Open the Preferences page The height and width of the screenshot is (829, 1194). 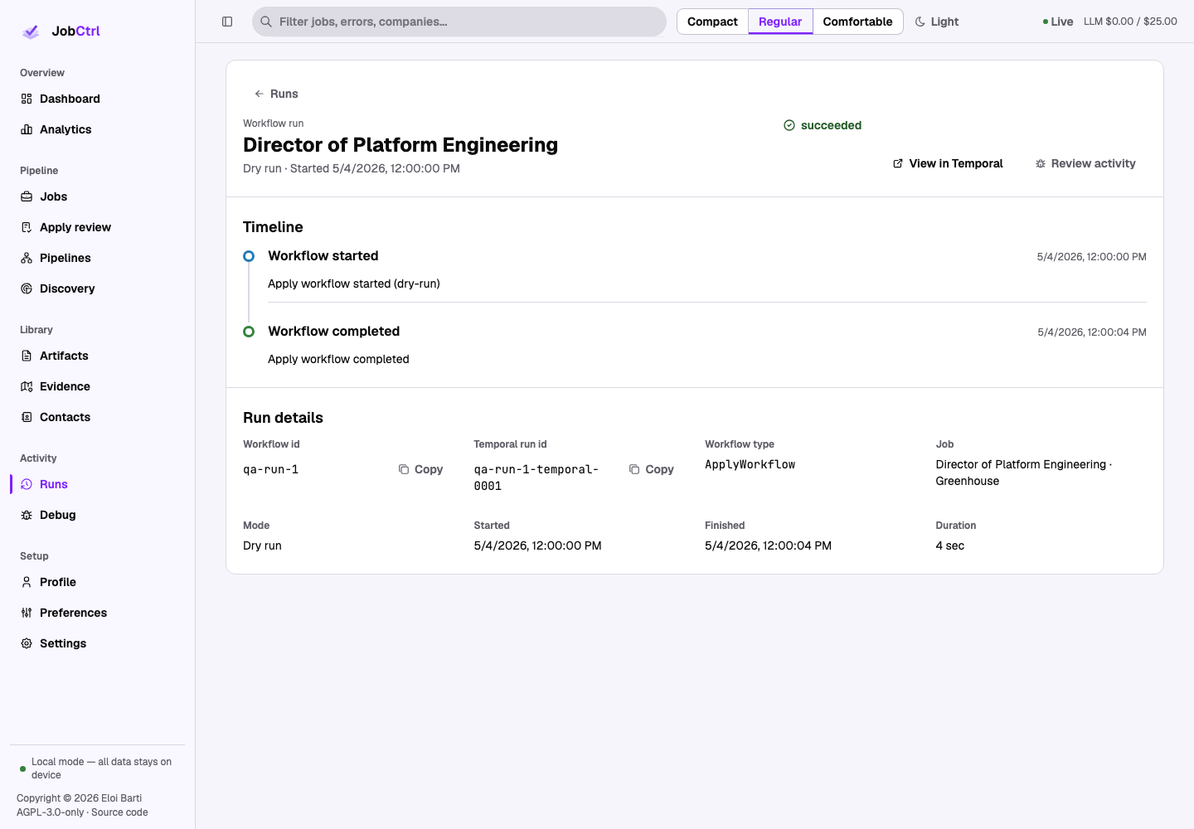[97, 613]
